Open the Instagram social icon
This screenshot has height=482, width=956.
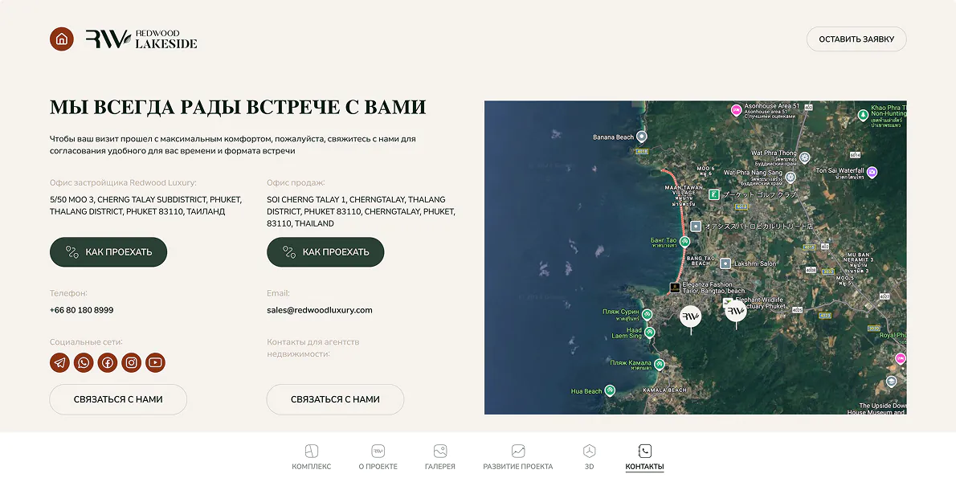coord(131,362)
